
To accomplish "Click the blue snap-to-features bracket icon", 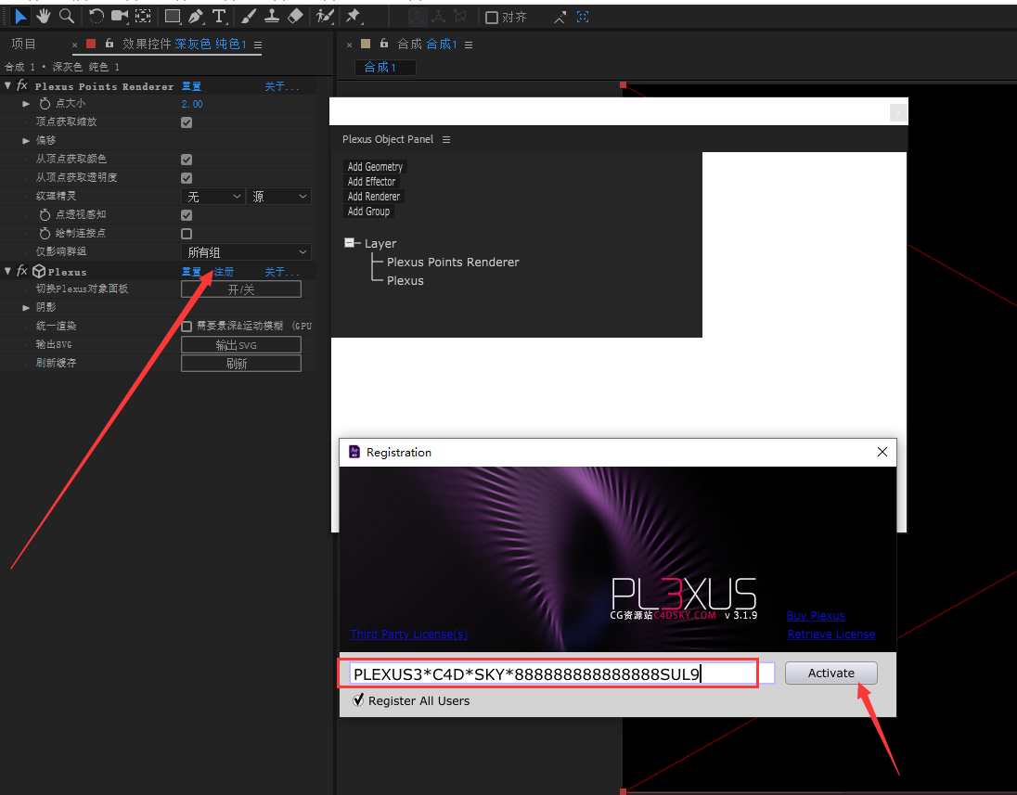I will (x=583, y=18).
